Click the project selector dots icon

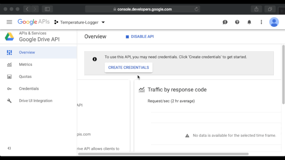click(x=56, y=22)
